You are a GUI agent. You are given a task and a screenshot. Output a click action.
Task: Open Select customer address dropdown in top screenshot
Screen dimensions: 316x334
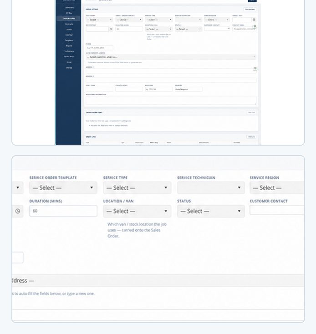pyautogui.click(x=171, y=57)
